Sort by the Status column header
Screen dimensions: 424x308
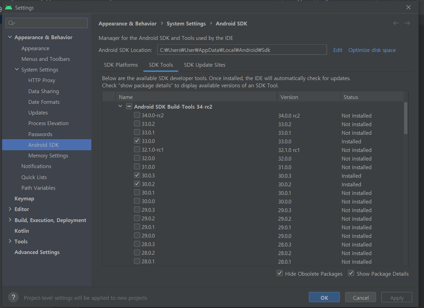click(x=372, y=97)
